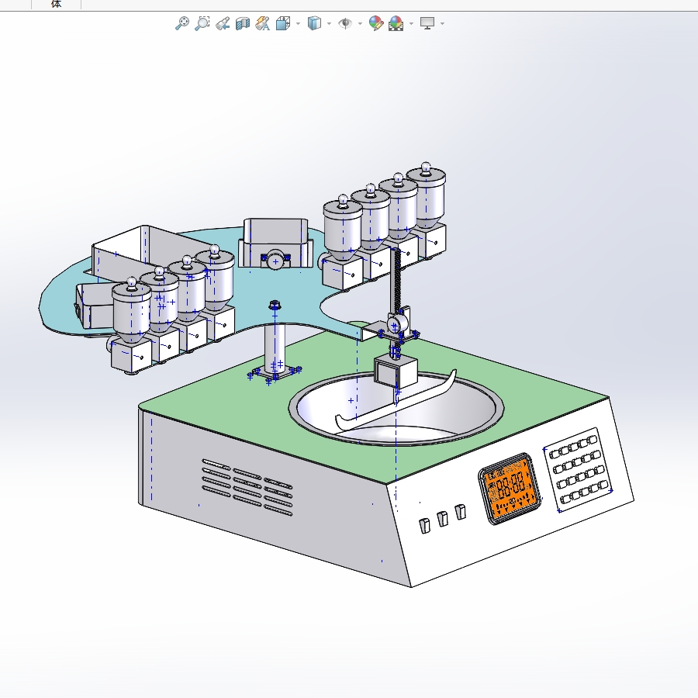Click the Display Style cube icon
Screen dimensions: 698x698
314,23
